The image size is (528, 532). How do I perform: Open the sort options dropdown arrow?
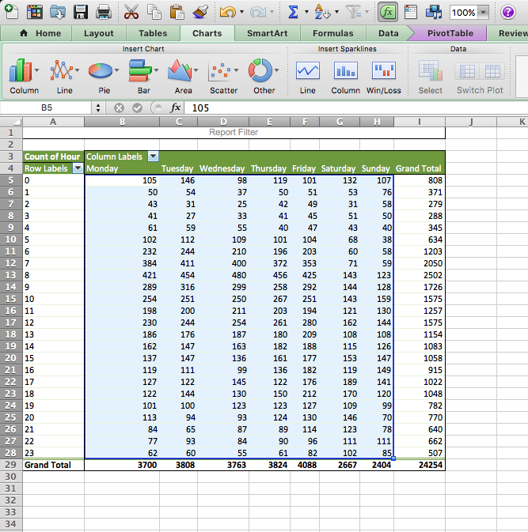click(336, 12)
